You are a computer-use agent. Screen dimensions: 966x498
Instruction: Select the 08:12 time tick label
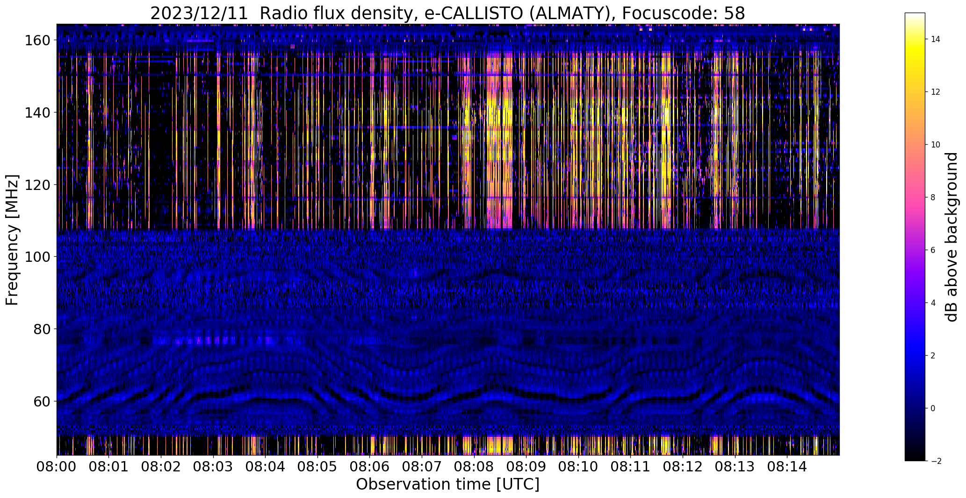[683, 466]
